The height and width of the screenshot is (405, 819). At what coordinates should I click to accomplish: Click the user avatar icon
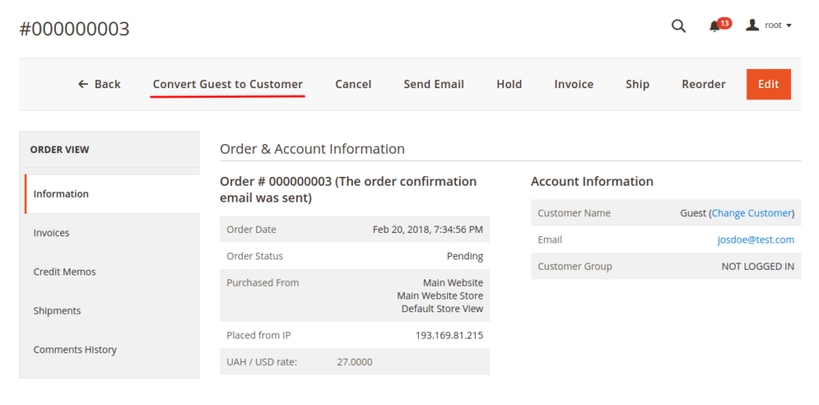coord(752,26)
